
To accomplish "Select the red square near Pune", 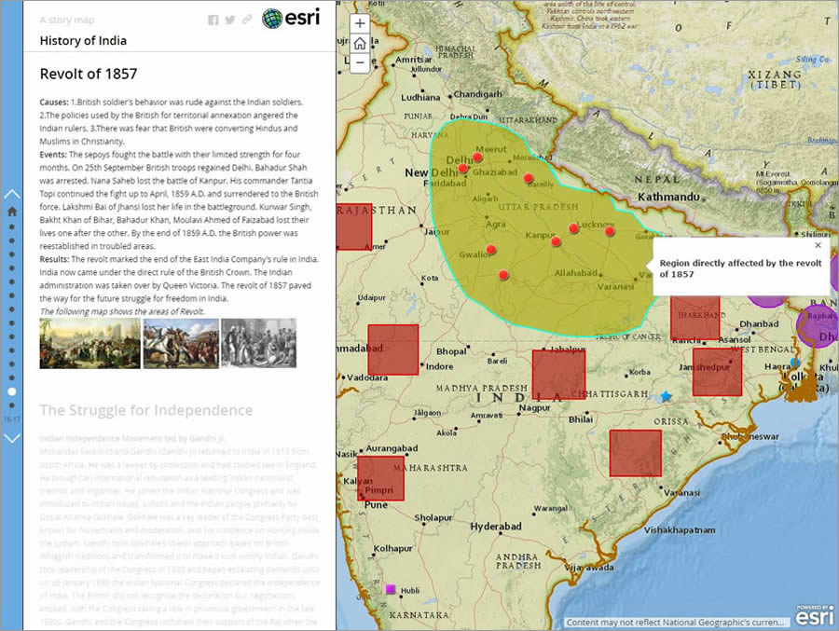I will [380, 478].
